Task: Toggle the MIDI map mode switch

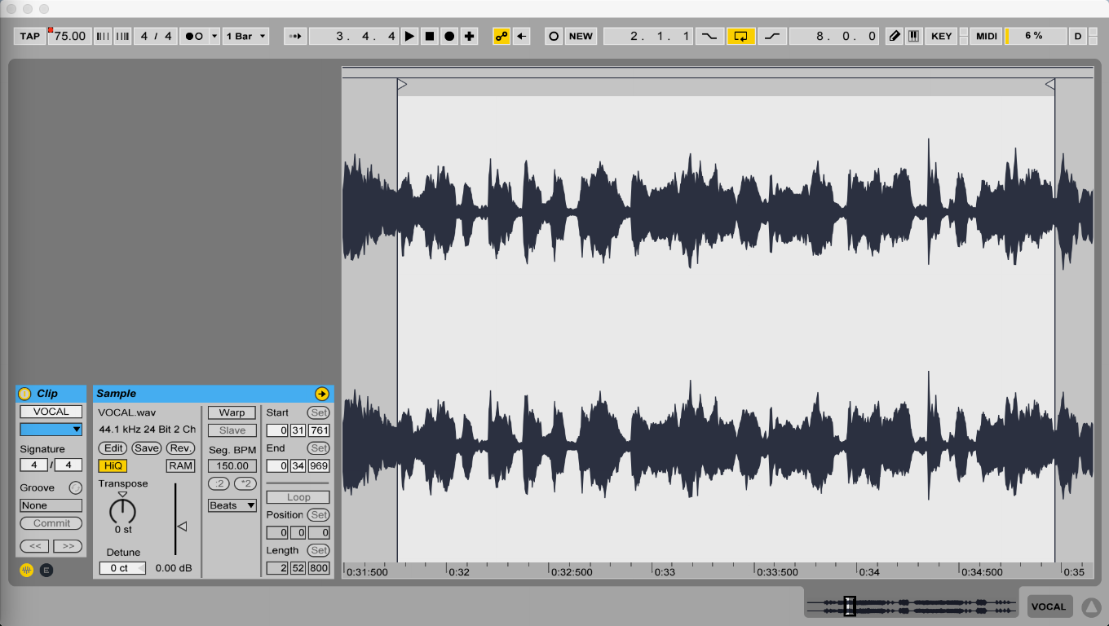Action: click(986, 36)
